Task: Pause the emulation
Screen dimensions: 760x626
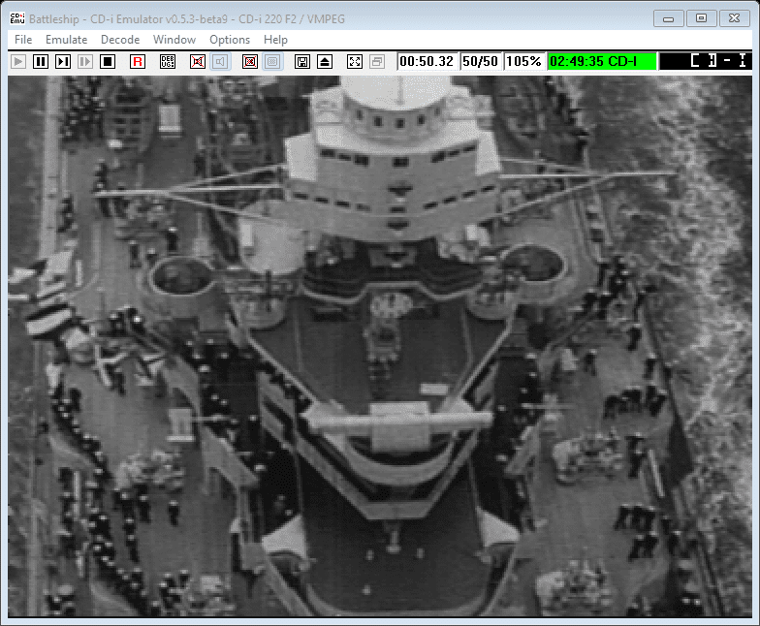Action: (x=41, y=61)
